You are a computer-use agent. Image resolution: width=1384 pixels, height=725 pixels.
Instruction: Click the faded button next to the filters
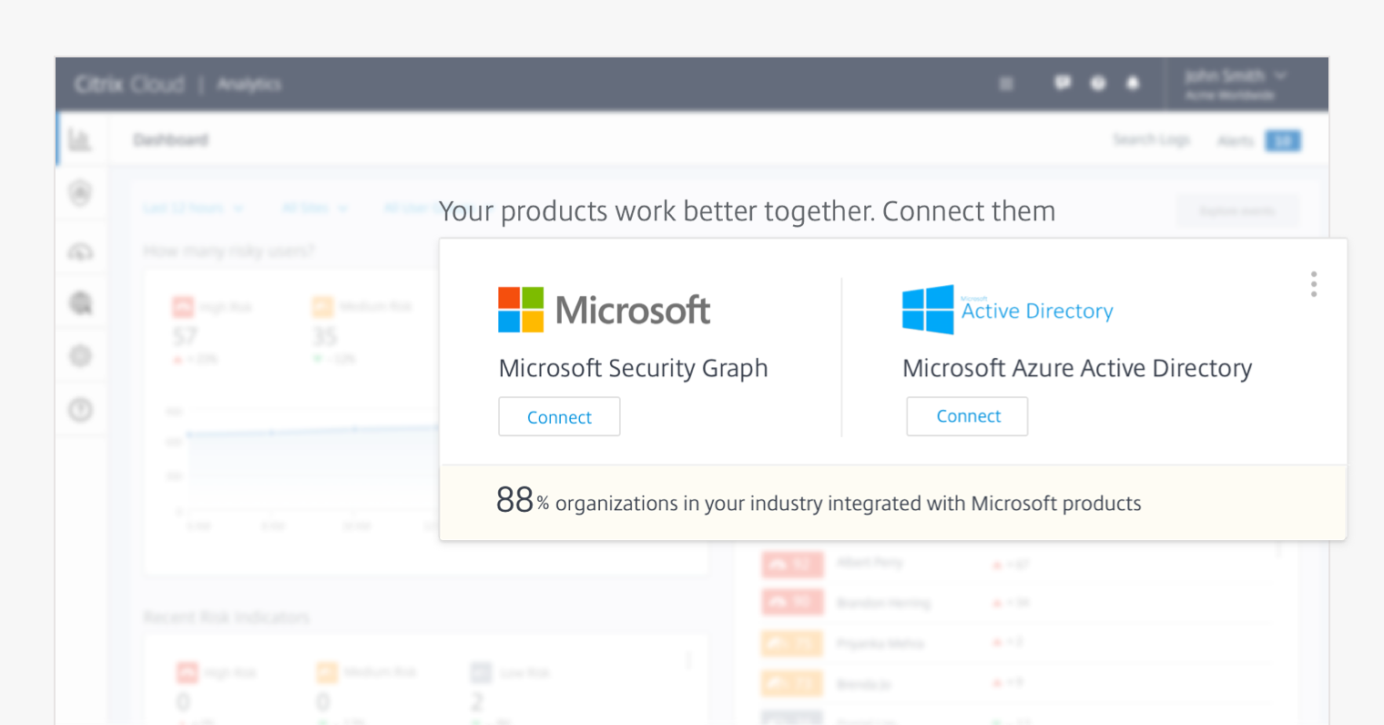point(1237,211)
